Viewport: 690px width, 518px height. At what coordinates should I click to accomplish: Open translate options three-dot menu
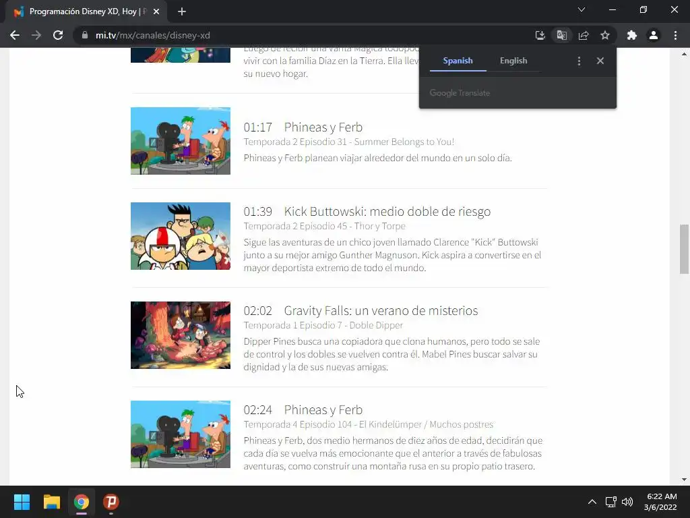579,61
